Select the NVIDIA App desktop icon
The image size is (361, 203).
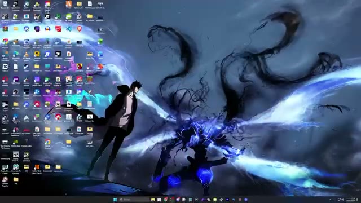[16, 143]
